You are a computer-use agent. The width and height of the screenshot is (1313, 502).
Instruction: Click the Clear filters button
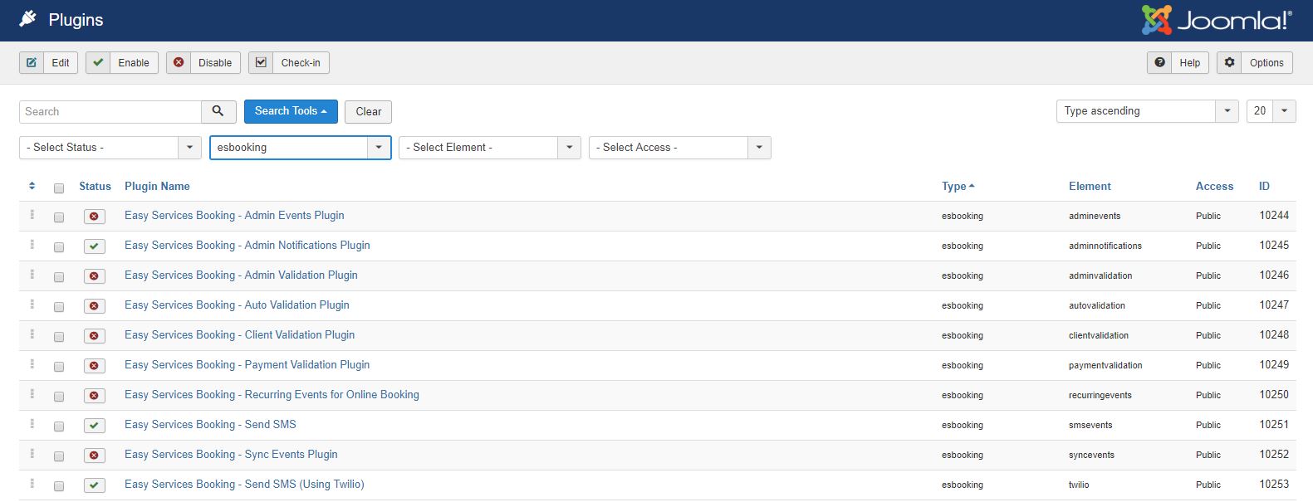click(369, 112)
